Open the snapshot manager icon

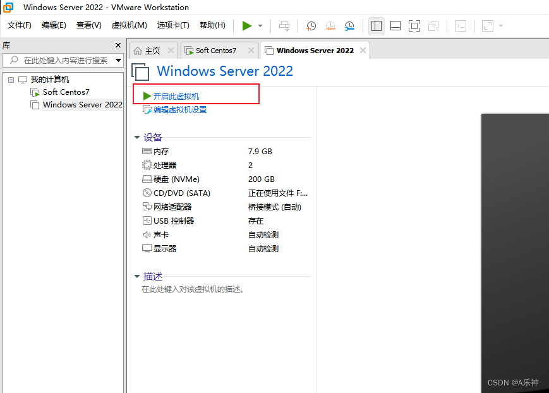tap(349, 25)
